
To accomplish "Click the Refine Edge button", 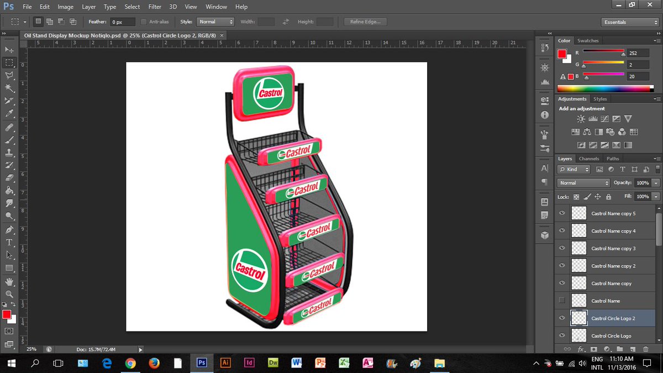I will (365, 22).
